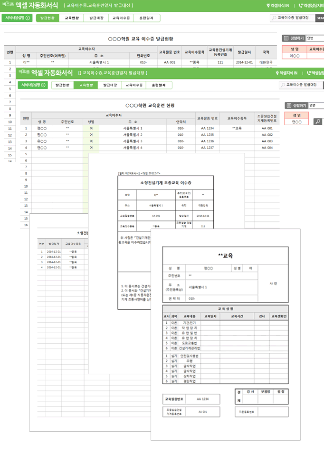Open 발급대장 tab on the 교육훈련 현황 sheet
Screen dimensions: 324x458
coord(110,85)
